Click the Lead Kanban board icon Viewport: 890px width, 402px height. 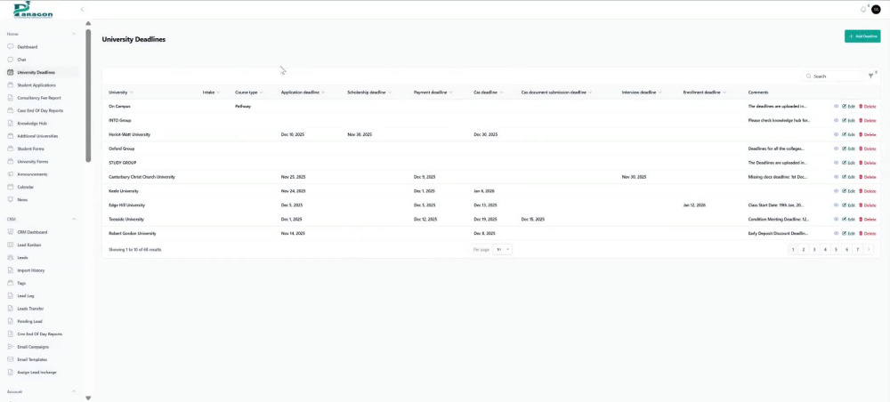tap(10, 245)
